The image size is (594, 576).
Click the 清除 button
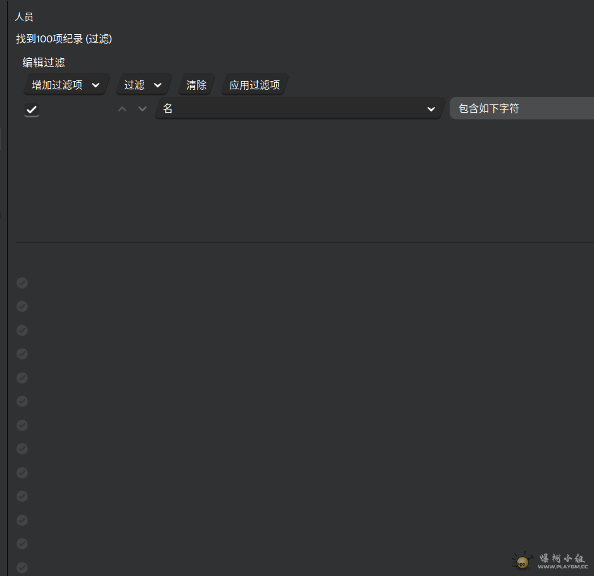[x=196, y=85]
